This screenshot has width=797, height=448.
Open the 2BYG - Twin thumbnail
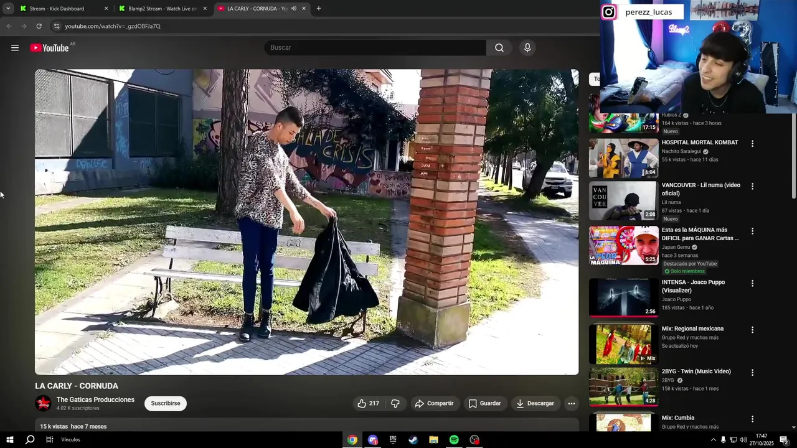tap(623, 387)
